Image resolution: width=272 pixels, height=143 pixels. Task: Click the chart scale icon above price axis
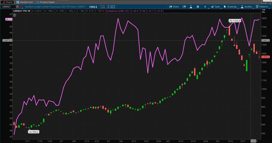click(263, 11)
